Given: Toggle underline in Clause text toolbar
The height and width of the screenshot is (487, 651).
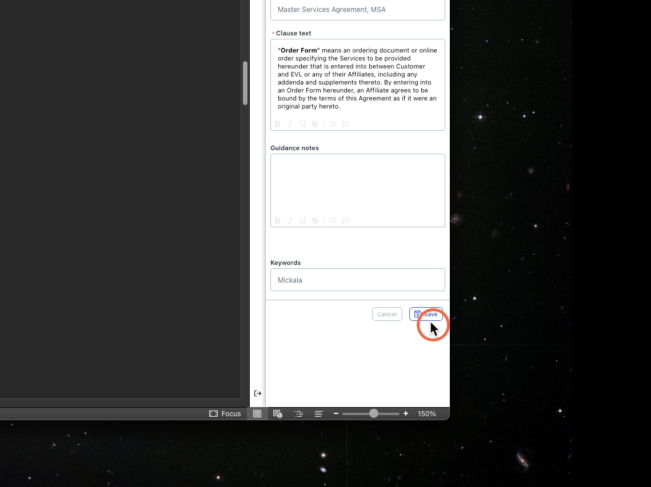Looking at the screenshot, I should click(x=302, y=124).
